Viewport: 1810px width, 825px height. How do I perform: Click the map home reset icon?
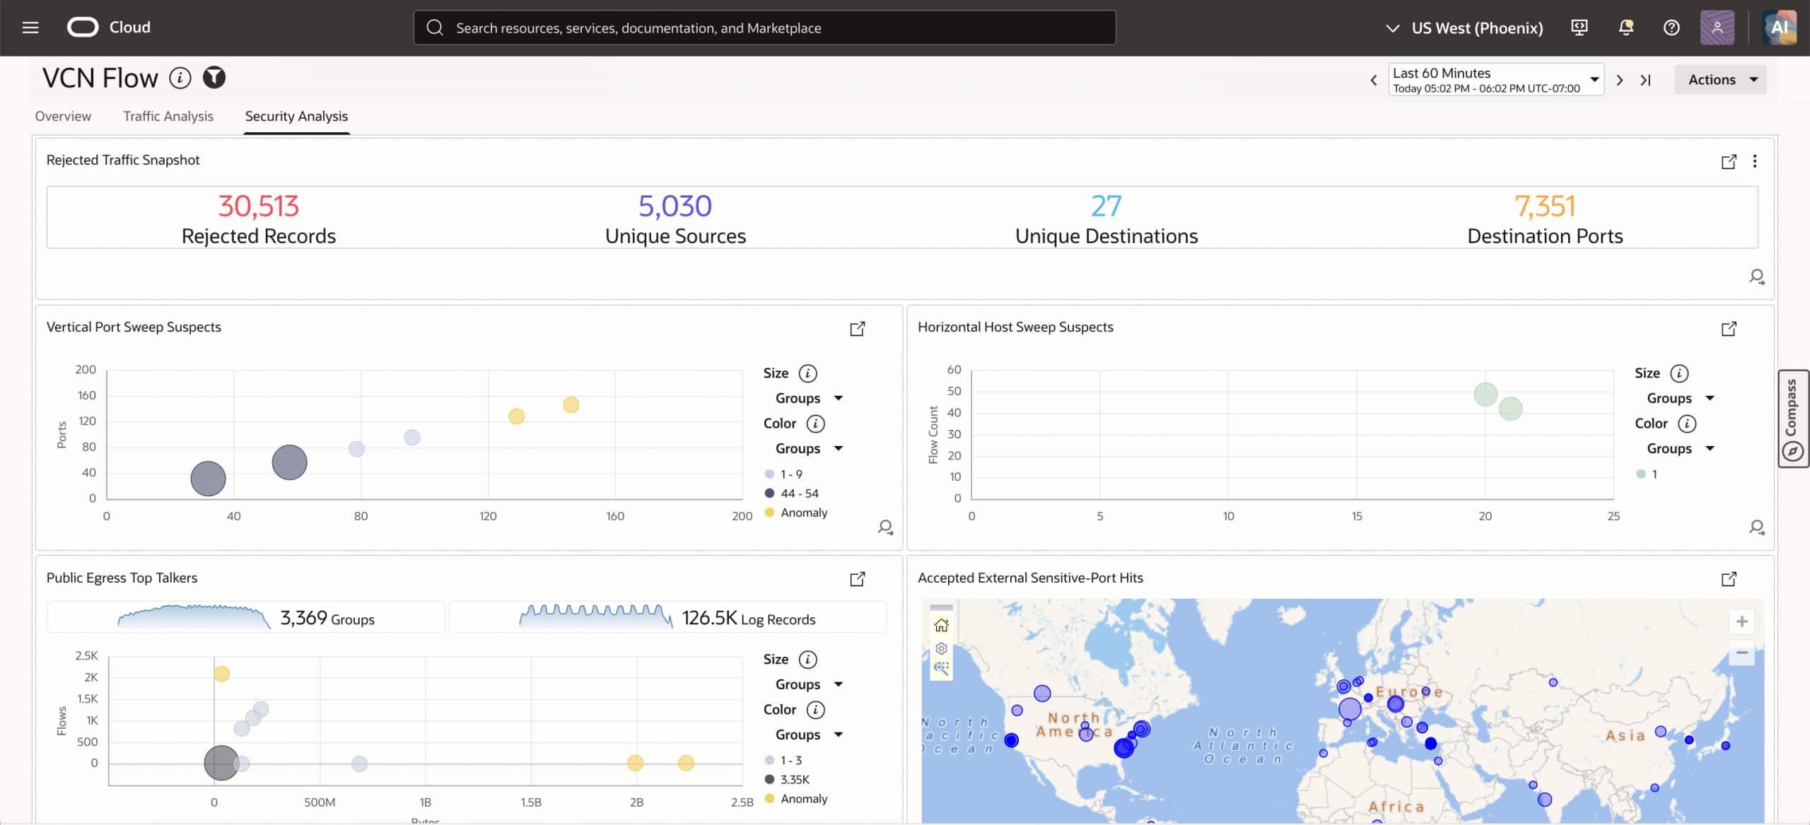(941, 626)
